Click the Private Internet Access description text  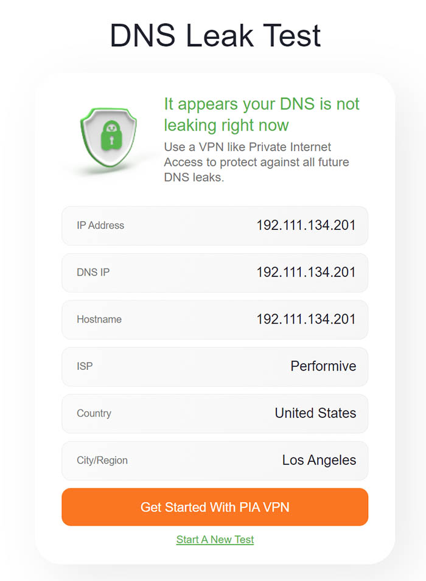[256, 162]
